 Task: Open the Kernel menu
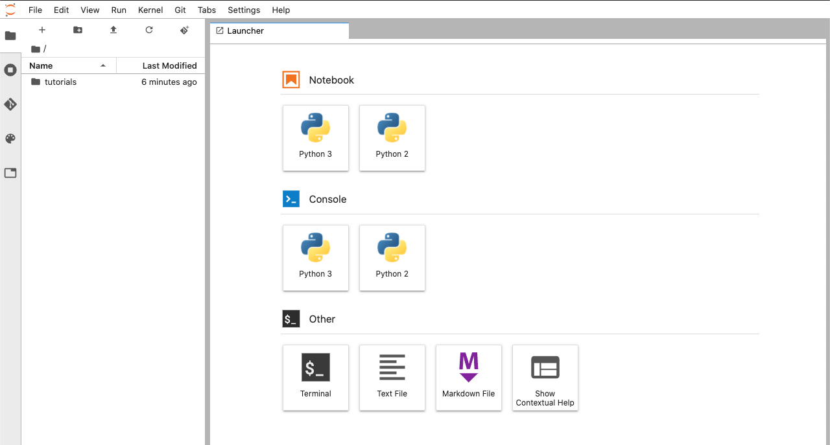(x=150, y=10)
